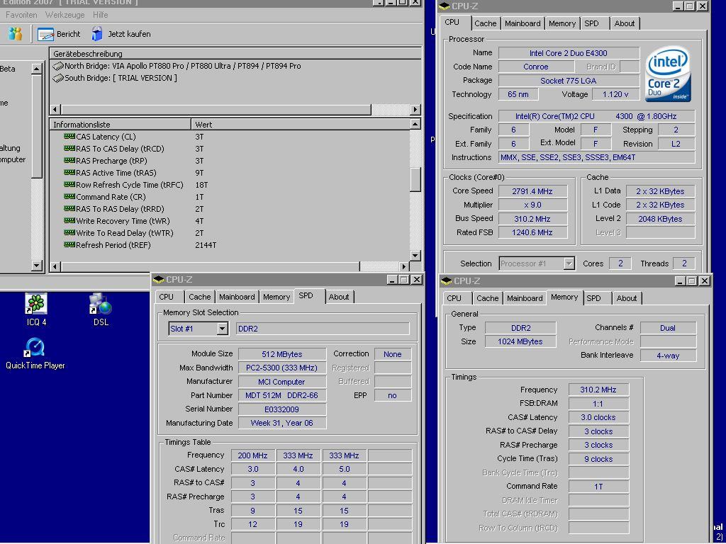Open Processor #1 selection dropdown
The image size is (726, 544).
(569, 263)
